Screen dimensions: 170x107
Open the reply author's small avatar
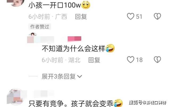tap(33, 34)
